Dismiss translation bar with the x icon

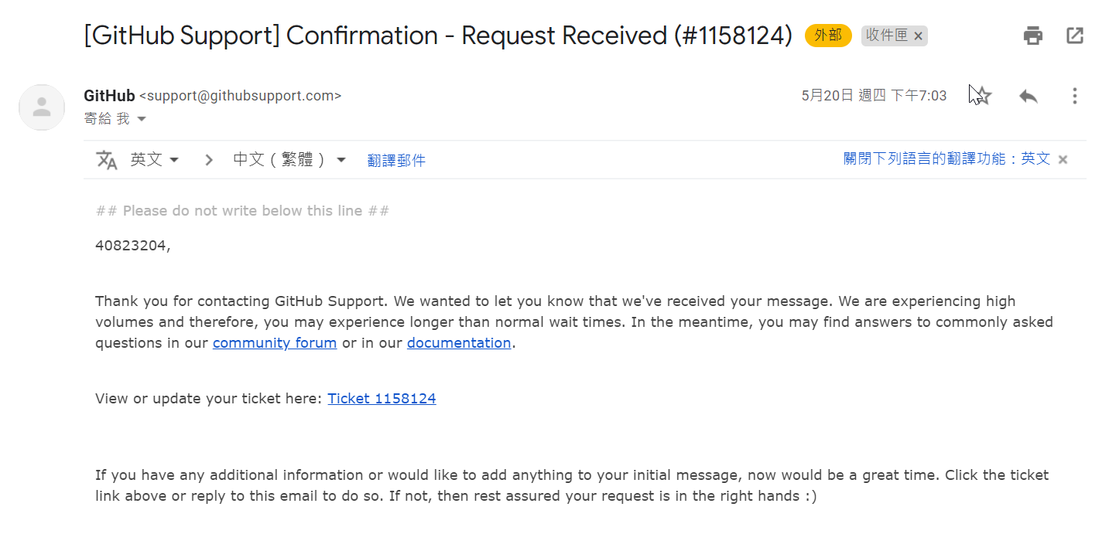click(x=1063, y=160)
